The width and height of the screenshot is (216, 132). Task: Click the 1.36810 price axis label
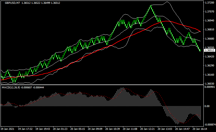coord(209,30)
